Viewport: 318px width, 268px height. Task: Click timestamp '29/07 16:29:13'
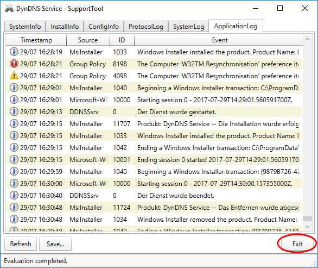point(41,112)
